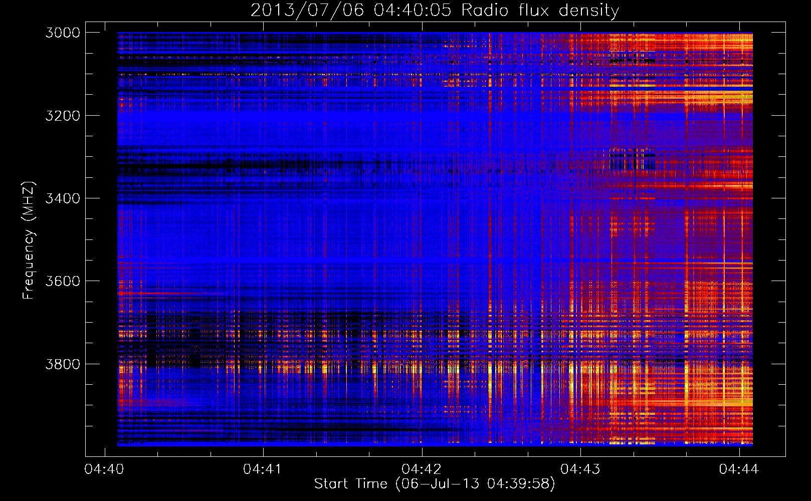
Task: Click the 04:41 time tick label
Action: 263,469
